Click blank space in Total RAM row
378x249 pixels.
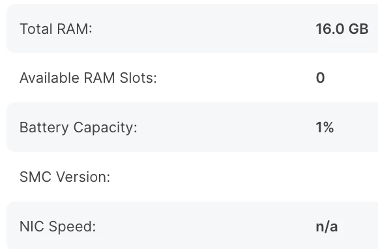pyautogui.click(x=203, y=29)
